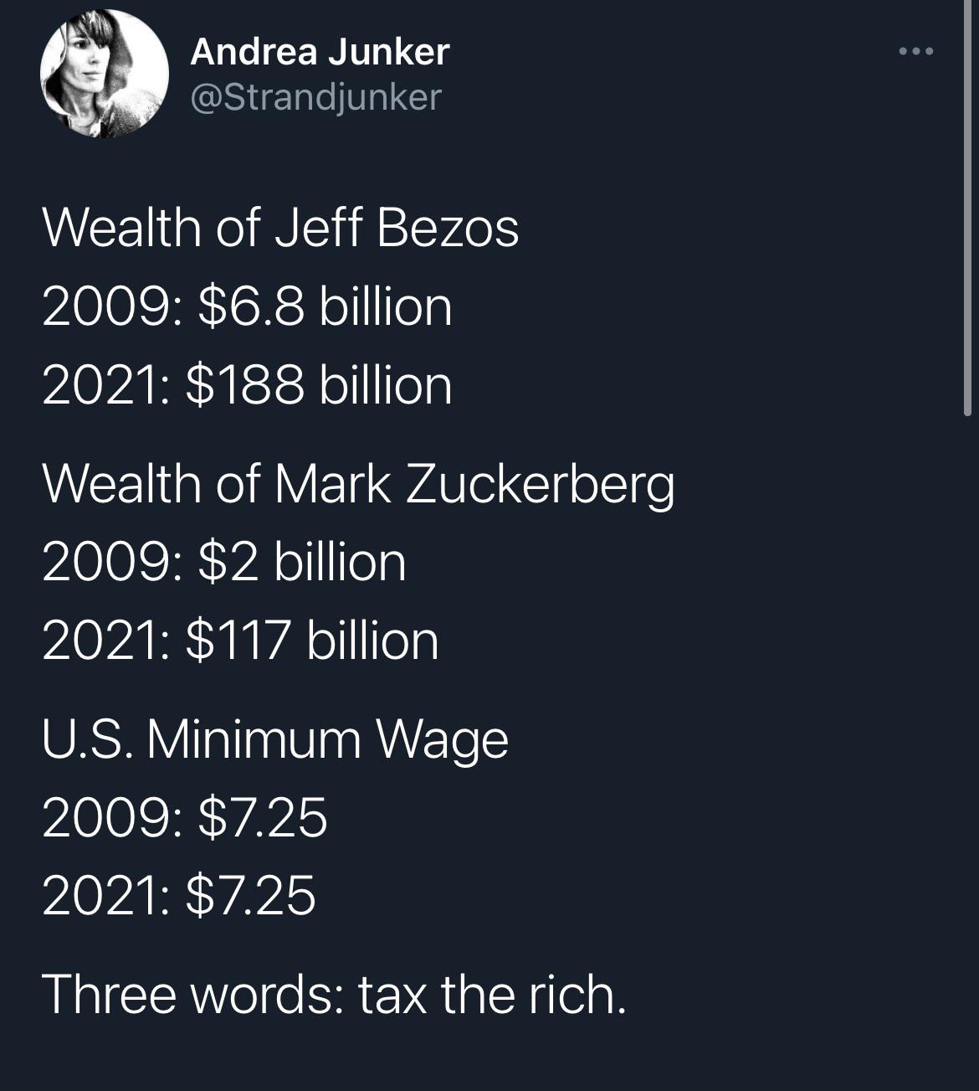Click the "Wealth of Mark Zuckerberg" heading line
The height and width of the screenshot is (1091, 979).
(x=358, y=485)
